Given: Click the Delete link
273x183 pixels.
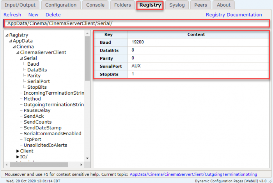Looking at the screenshot, I should [x=53, y=15].
